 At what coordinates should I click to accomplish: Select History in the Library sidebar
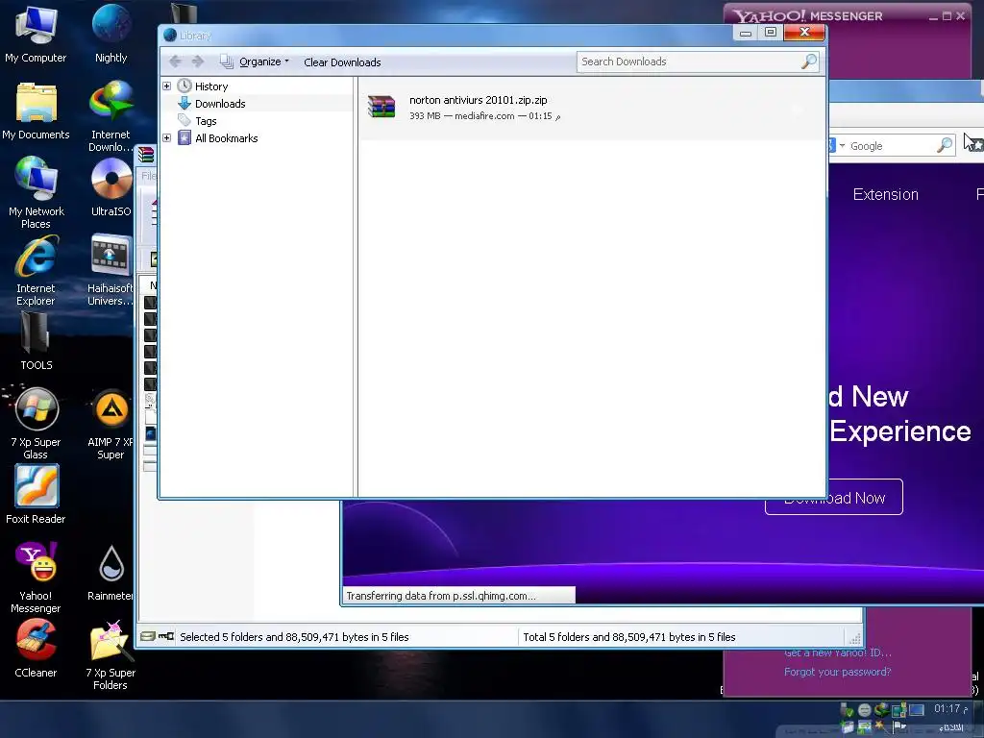pyautogui.click(x=210, y=86)
